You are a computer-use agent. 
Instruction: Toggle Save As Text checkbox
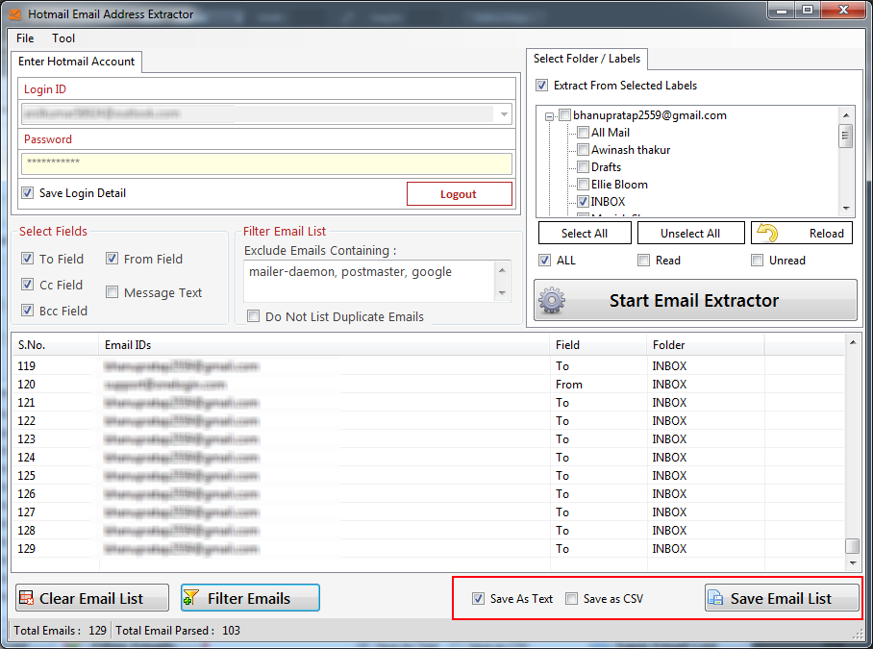point(478,598)
